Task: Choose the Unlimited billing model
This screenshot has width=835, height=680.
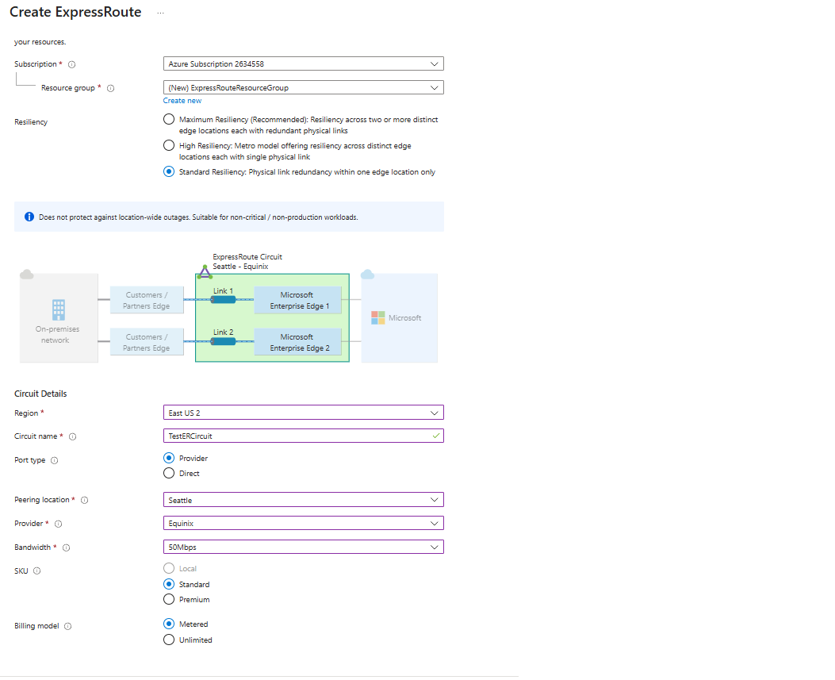Action: click(x=169, y=640)
